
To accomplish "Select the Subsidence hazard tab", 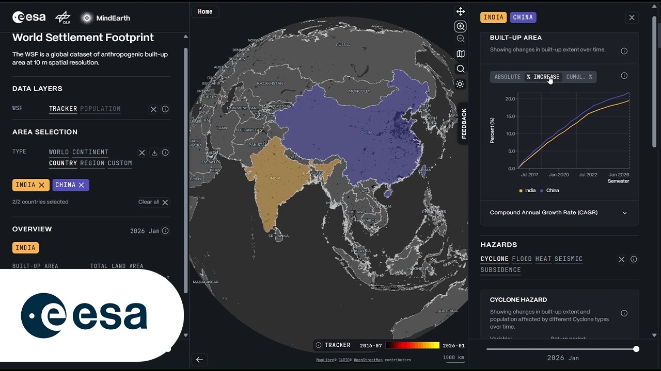I will point(501,270).
